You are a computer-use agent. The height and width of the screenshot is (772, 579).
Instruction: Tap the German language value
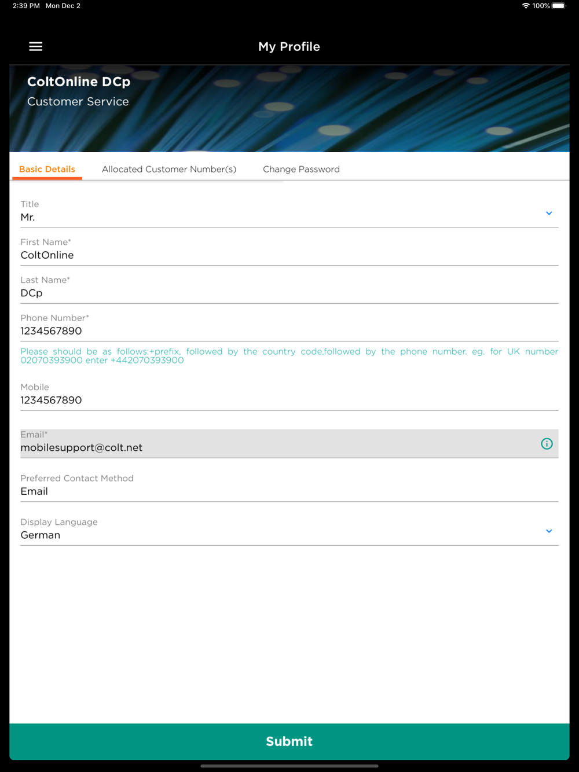coord(41,535)
